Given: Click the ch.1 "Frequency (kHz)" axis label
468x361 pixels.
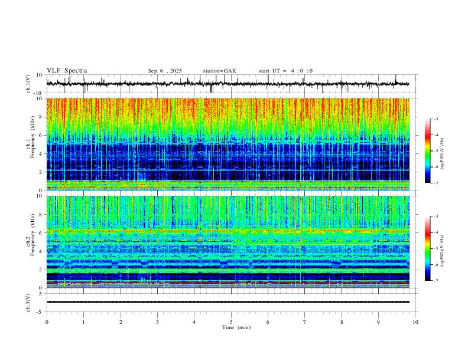Looking at the screenshot, I should tap(32, 138).
